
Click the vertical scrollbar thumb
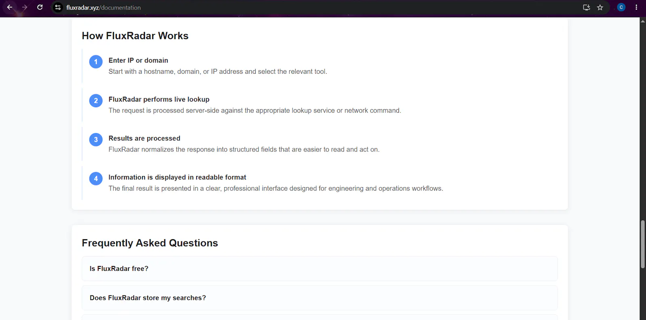[x=643, y=244]
